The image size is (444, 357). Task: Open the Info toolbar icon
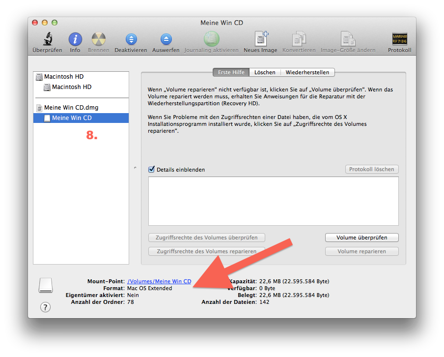click(75, 39)
